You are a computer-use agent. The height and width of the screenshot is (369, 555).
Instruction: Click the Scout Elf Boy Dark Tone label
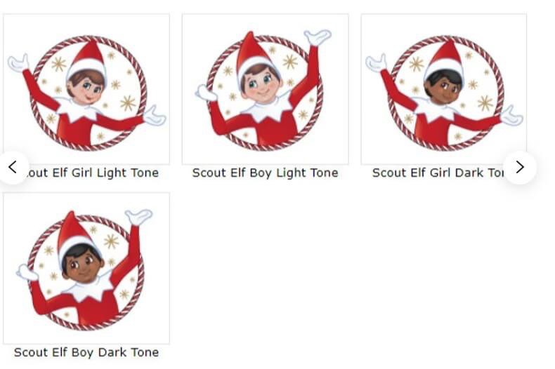[86, 352]
